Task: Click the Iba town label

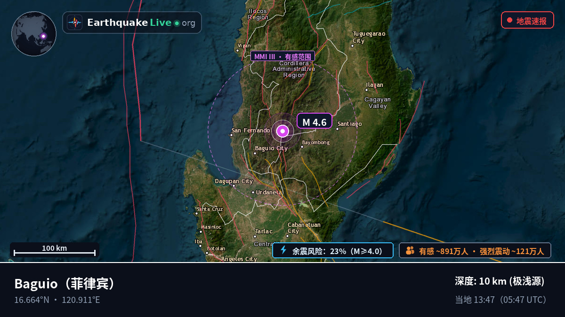Action: coord(199,241)
